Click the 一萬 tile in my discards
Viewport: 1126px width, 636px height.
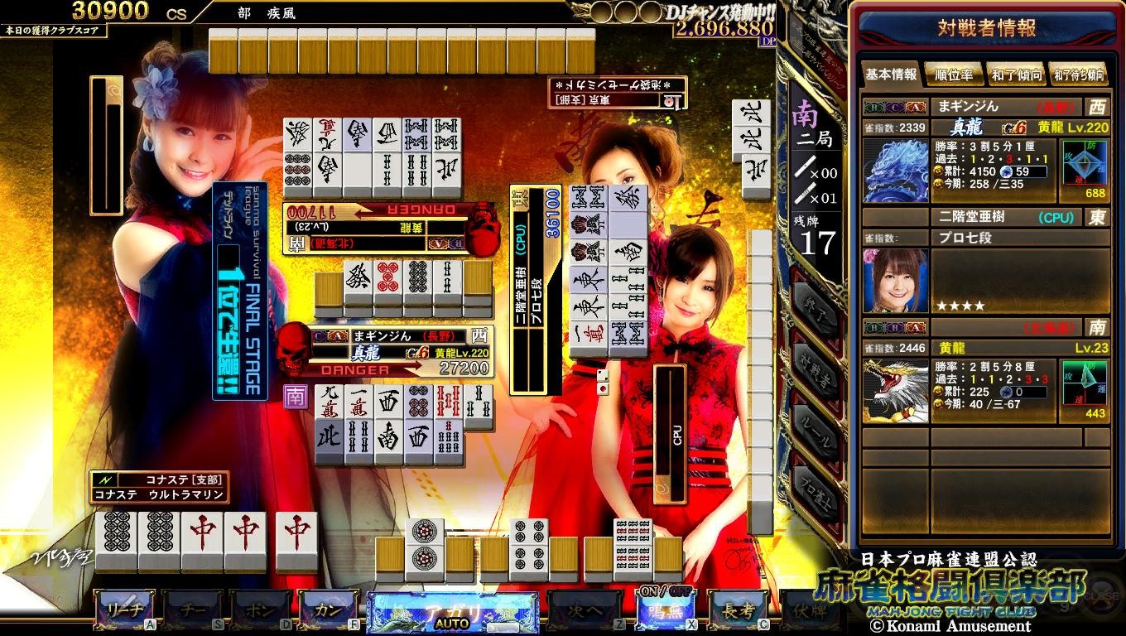[x=358, y=401]
